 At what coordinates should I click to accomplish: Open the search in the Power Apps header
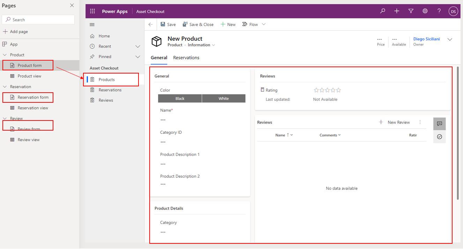(382, 11)
